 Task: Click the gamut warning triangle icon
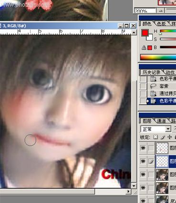coord(144,47)
